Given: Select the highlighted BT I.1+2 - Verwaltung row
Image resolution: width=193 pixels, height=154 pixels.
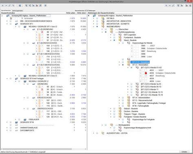Looking at the screenshot, I should coord(140,62).
